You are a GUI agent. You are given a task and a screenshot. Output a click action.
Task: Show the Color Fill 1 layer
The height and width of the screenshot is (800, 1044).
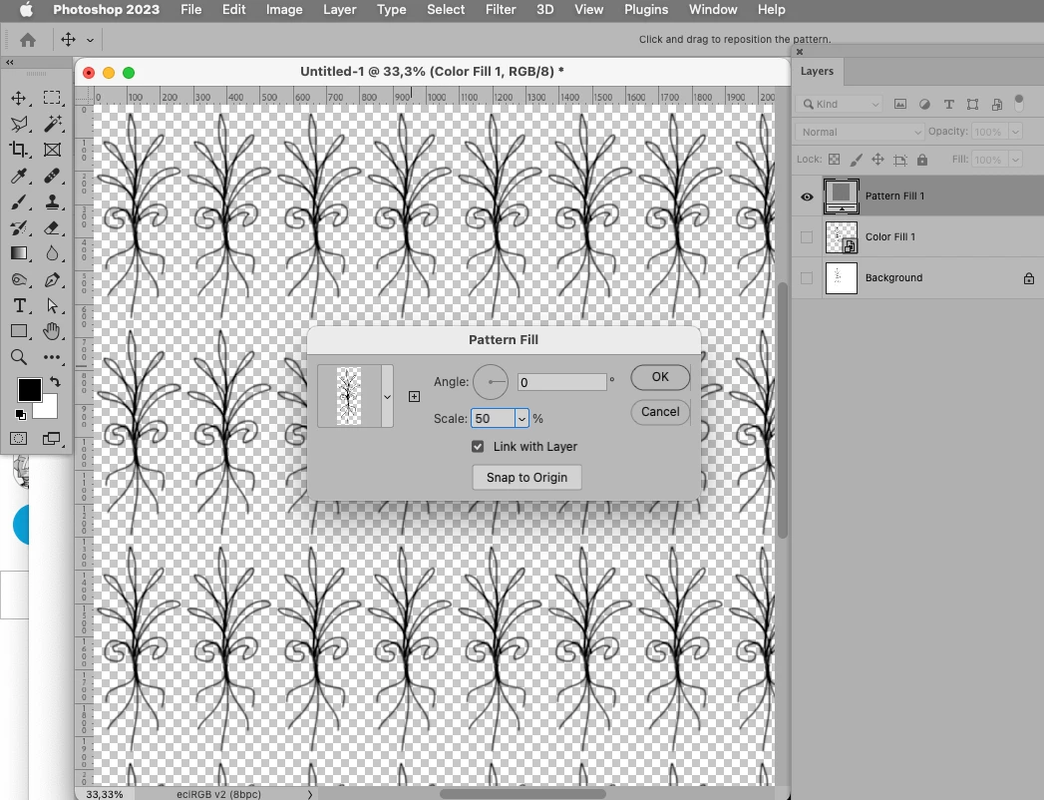point(807,237)
